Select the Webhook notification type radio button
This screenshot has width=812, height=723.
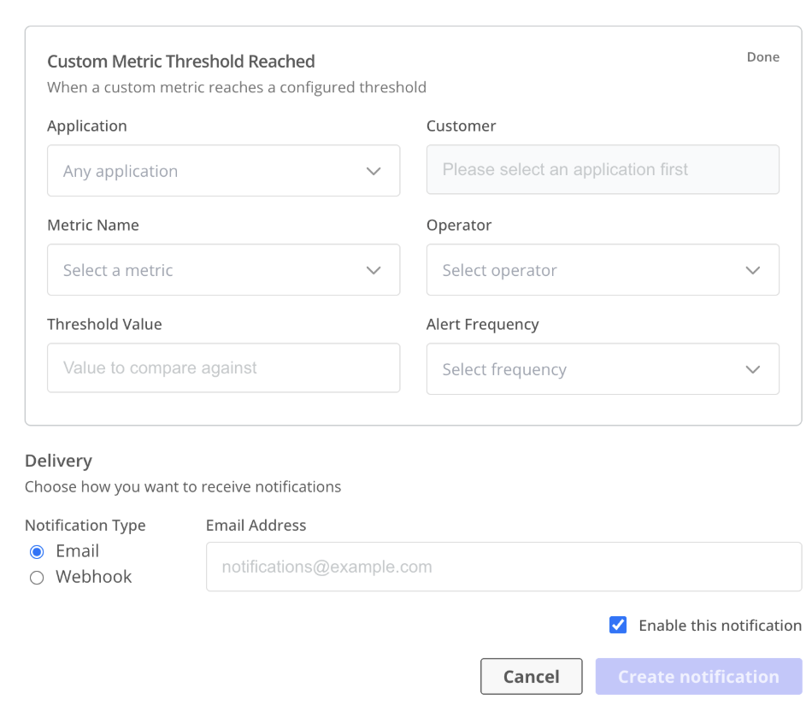[37, 578]
